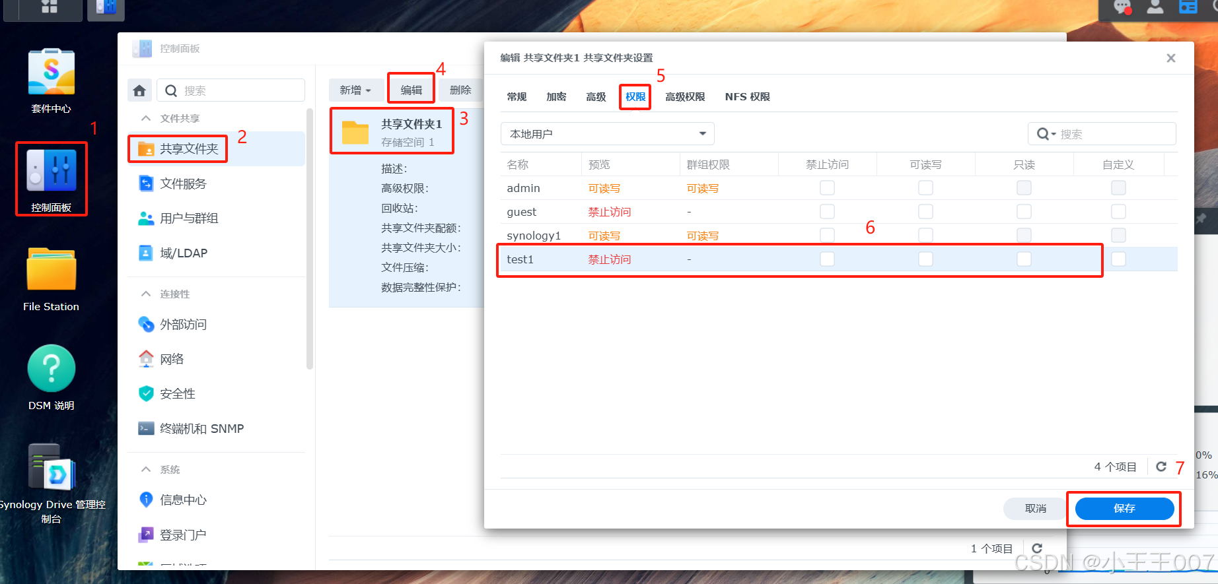Collapse the 连接性 sidebar section
The height and width of the screenshot is (584, 1218).
[146, 294]
